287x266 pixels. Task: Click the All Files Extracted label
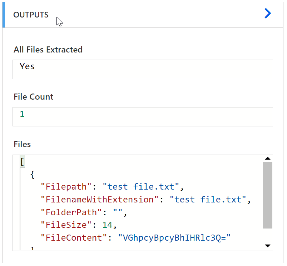(48, 50)
